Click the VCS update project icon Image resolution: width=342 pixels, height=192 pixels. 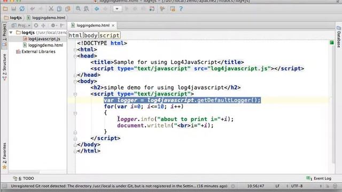pyautogui.click(x=152, y=9)
